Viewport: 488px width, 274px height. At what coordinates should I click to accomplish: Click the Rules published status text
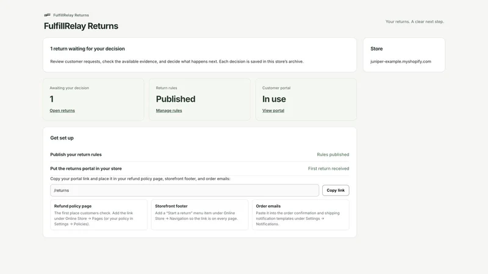(x=333, y=155)
